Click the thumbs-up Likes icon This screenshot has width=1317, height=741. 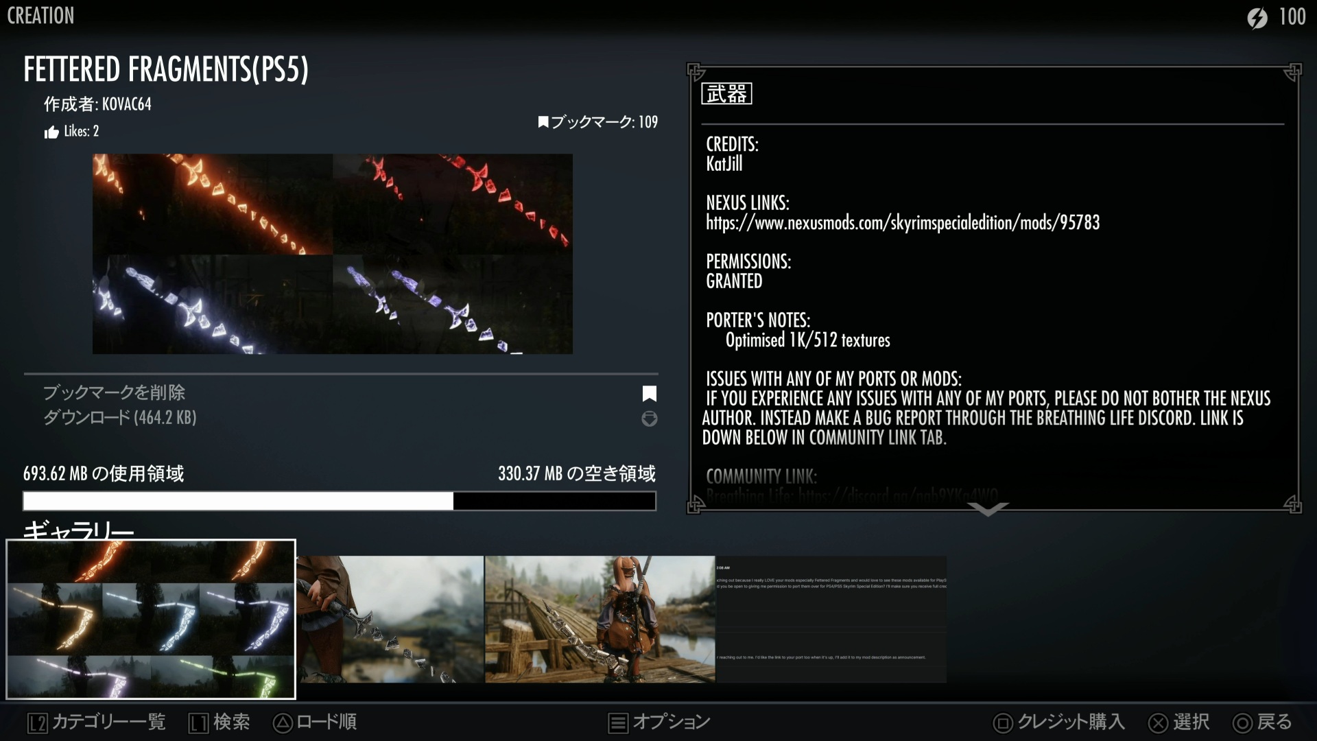tap(51, 132)
